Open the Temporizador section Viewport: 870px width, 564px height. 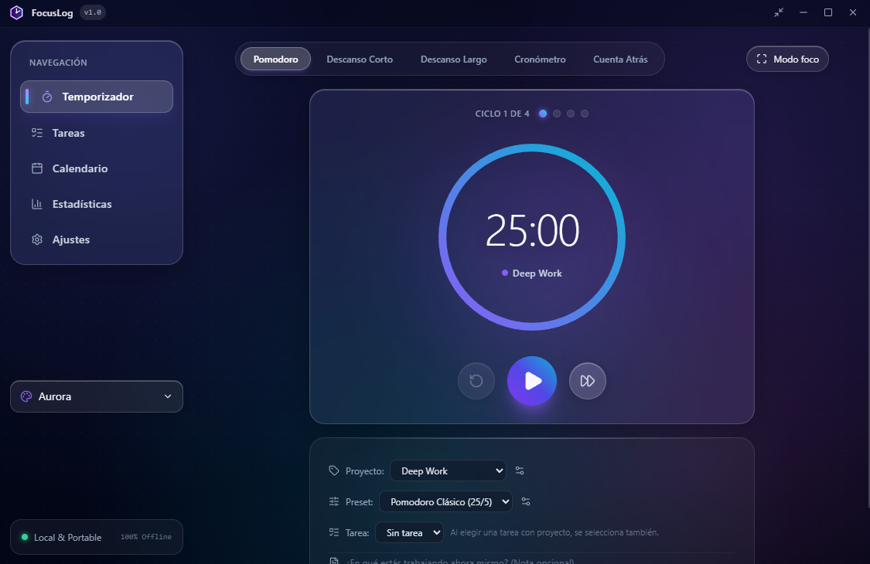pos(97,97)
